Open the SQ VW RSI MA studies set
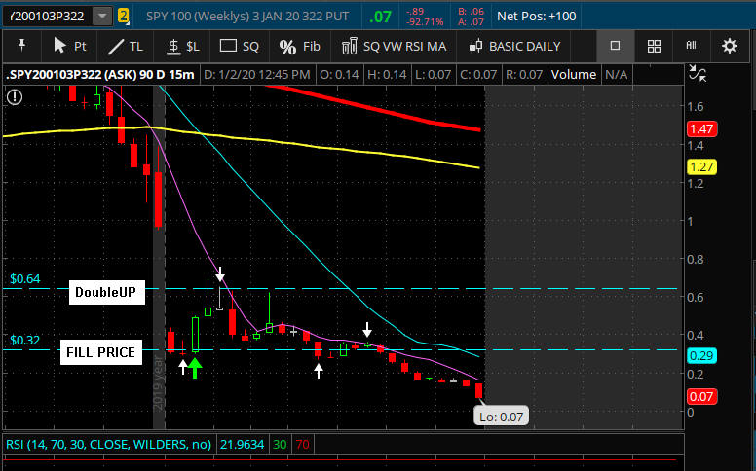The width and height of the screenshot is (756, 471). point(394,47)
